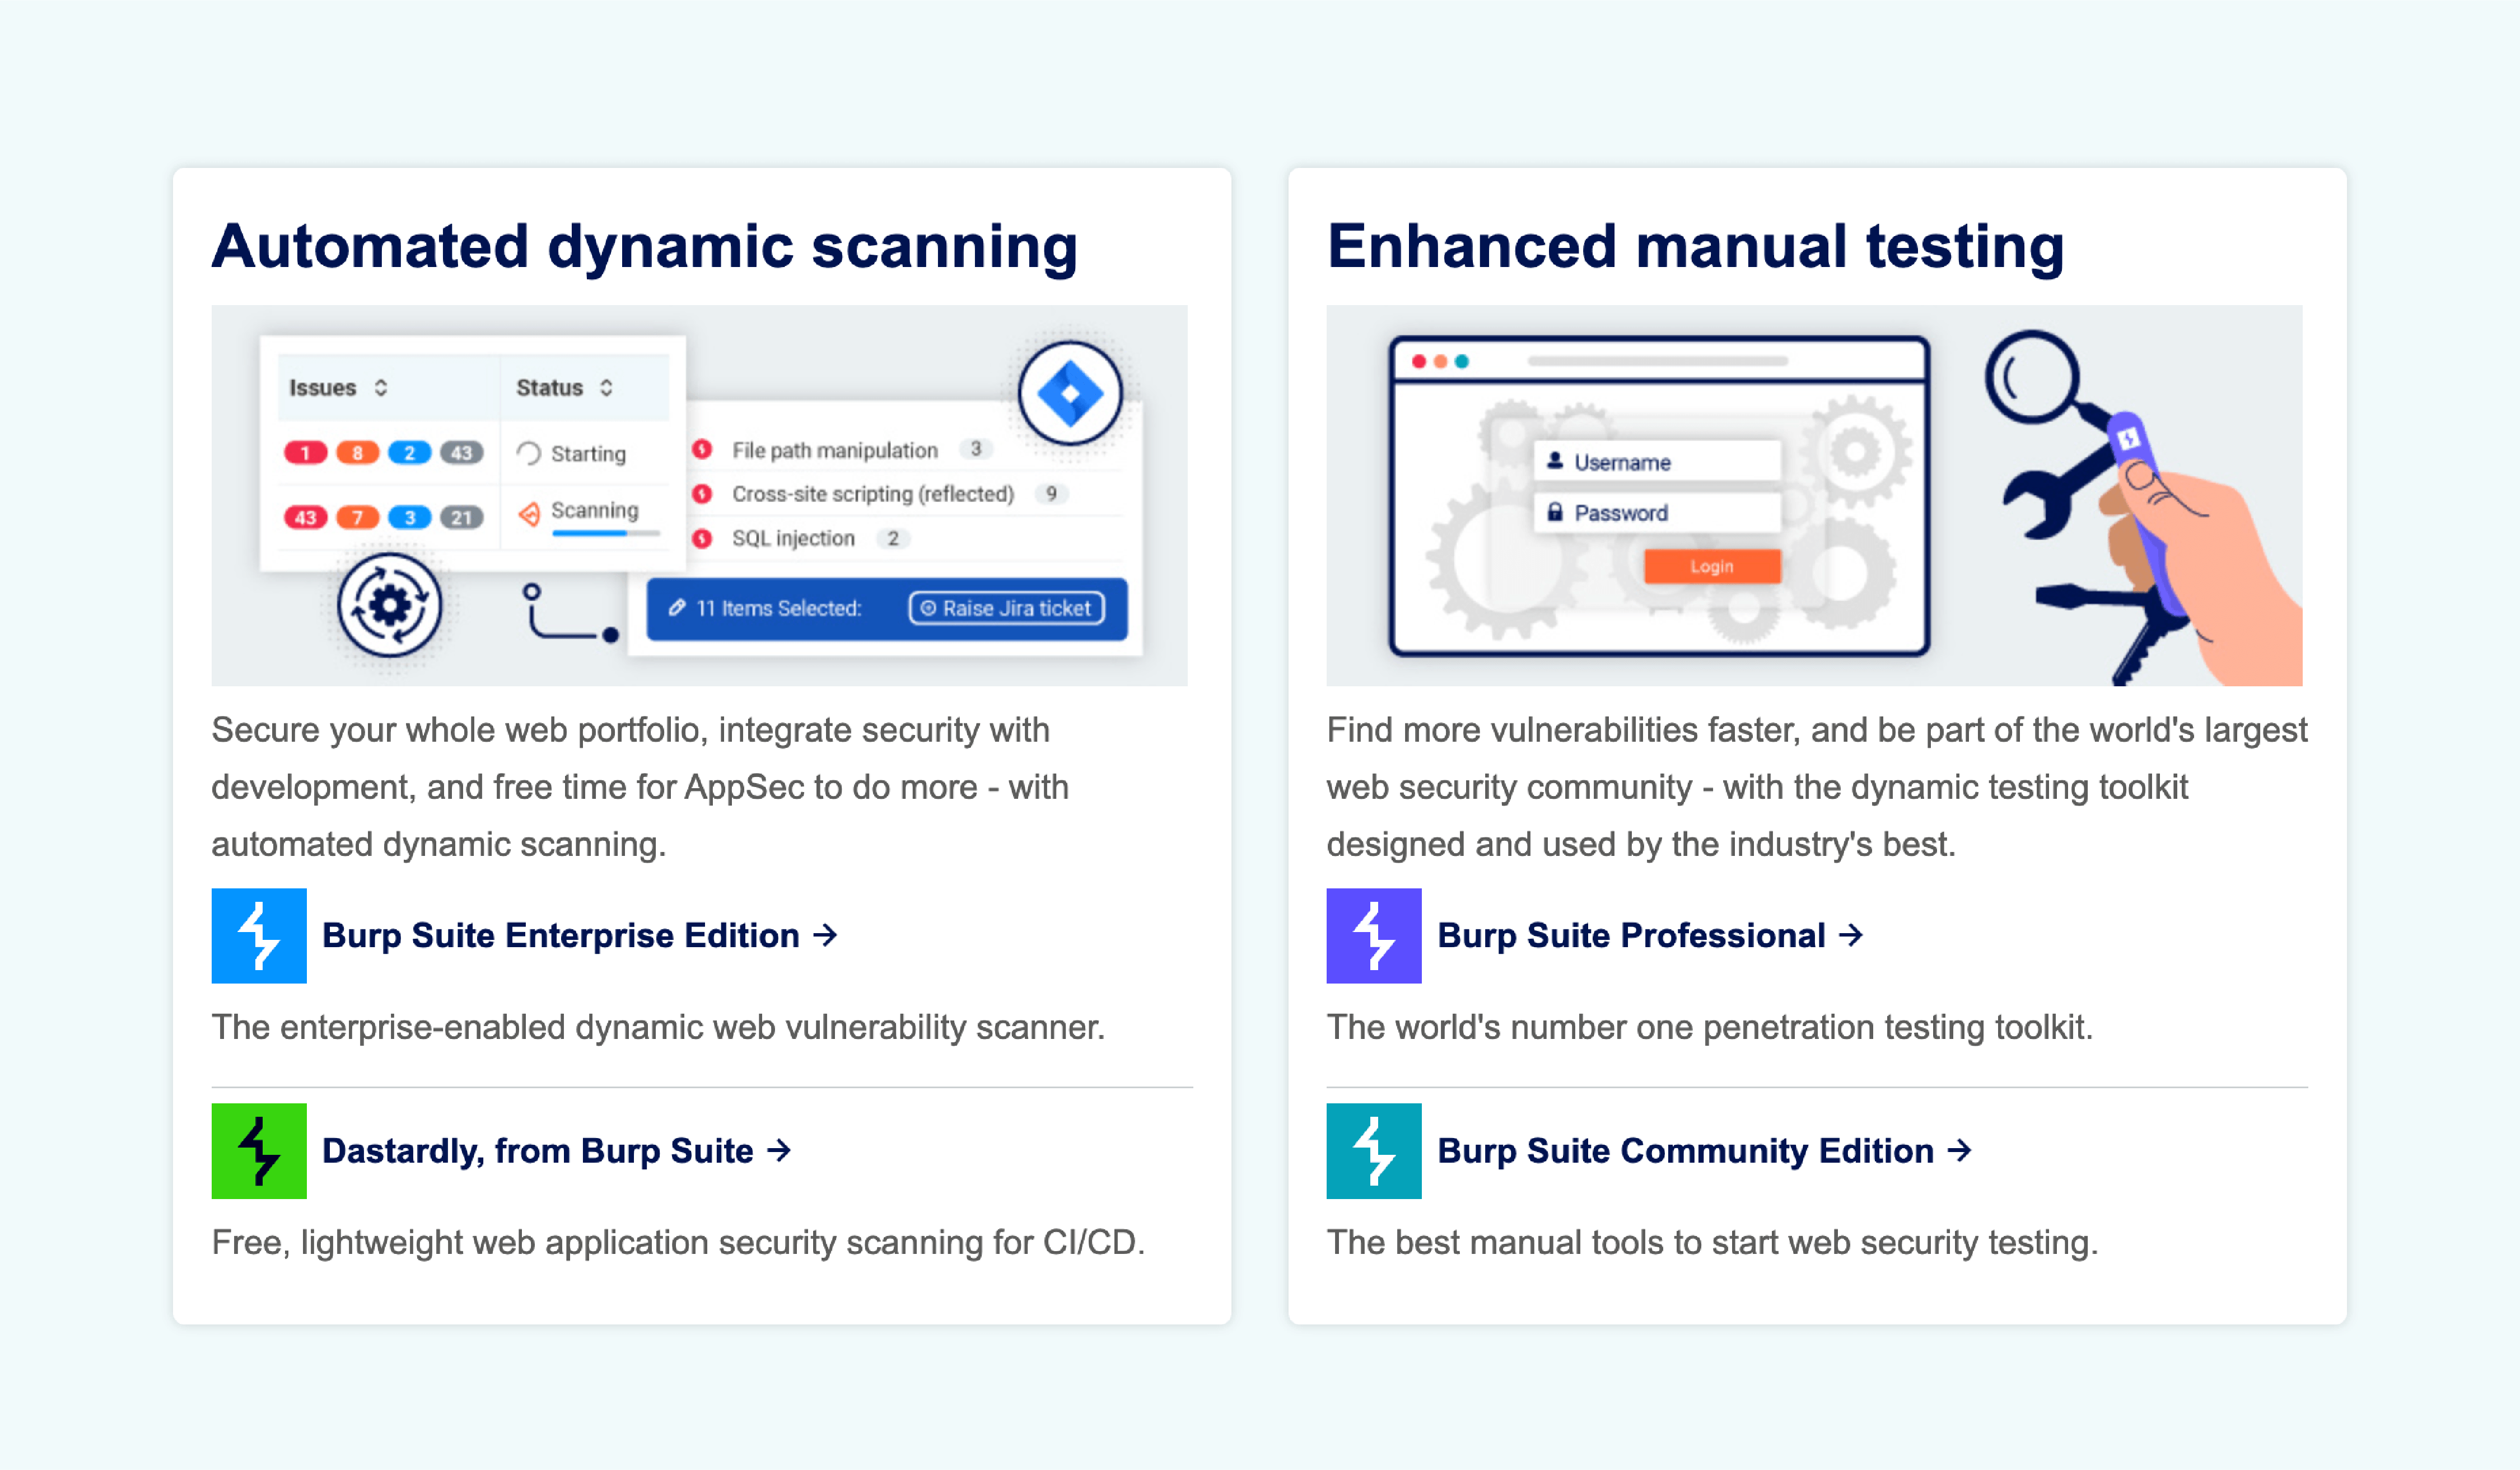Click the arrow after Burp Suite Enterprise Edition

click(x=825, y=935)
